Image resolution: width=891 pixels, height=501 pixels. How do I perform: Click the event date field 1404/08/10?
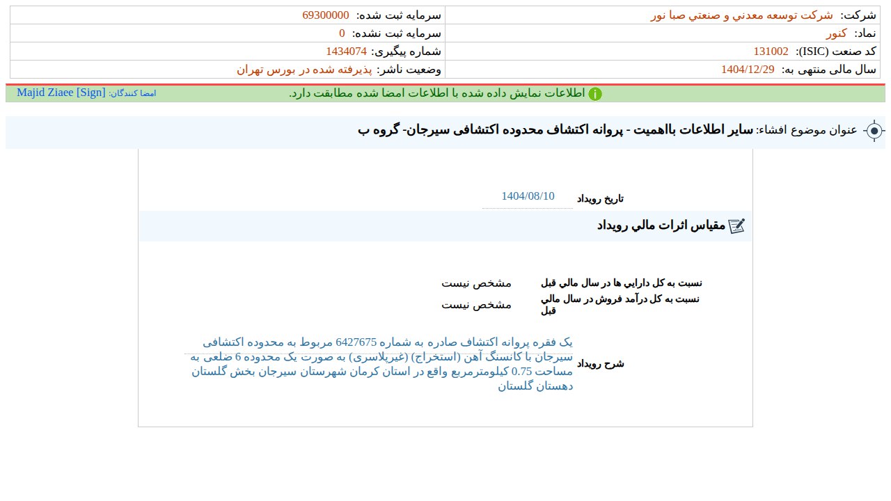point(528,196)
